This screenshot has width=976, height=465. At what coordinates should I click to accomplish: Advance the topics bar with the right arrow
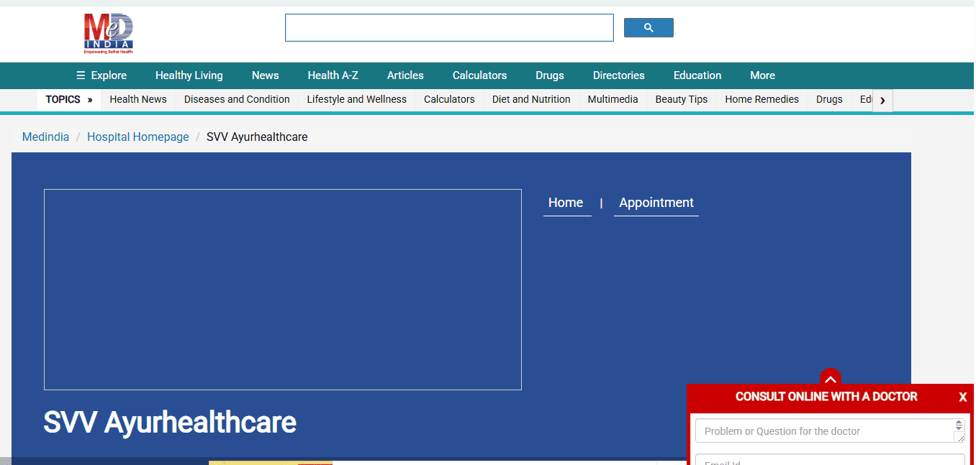click(882, 100)
